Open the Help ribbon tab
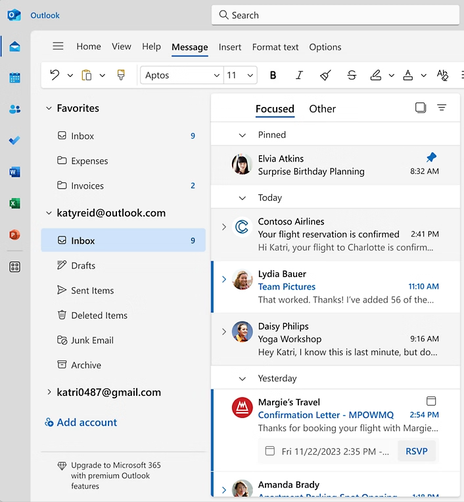The image size is (464, 502). point(151,47)
